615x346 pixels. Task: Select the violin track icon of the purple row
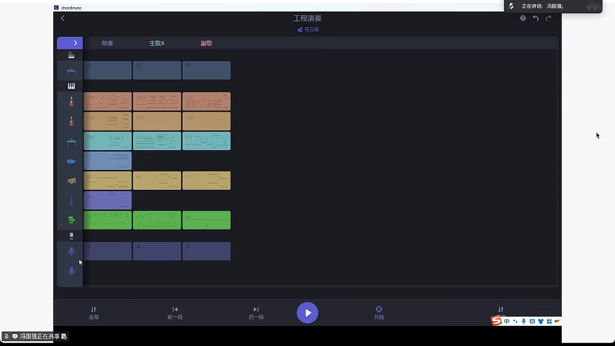pyautogui.click(x=71, y=201)
